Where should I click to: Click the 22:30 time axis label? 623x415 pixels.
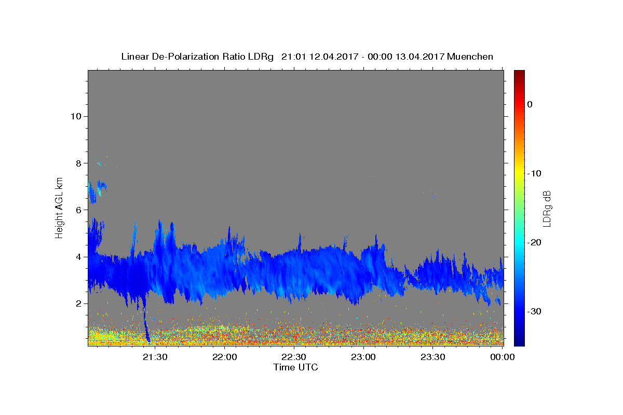[294, 357]
